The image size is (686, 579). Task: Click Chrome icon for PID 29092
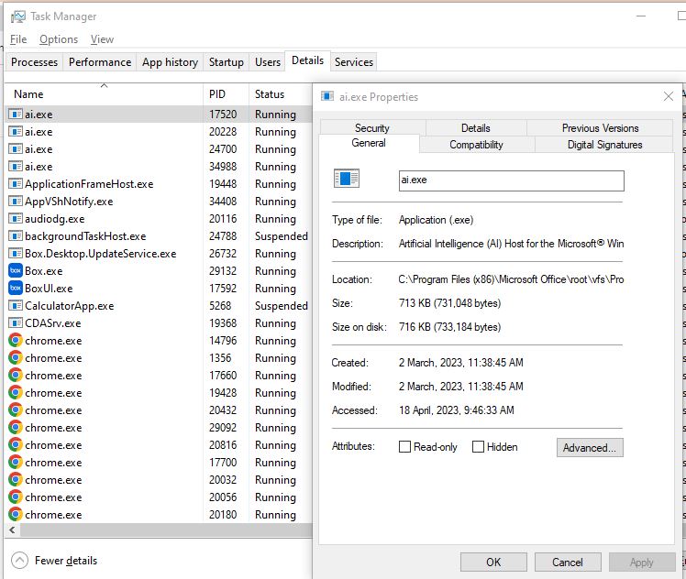(x=16, y=427)
